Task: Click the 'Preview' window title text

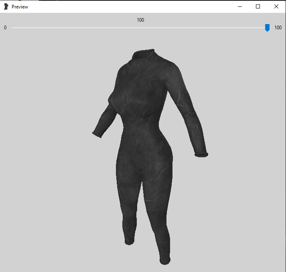Action: (20, 7)
